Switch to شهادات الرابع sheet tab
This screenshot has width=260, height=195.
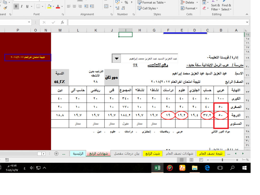pyautogui.click(x=99, y=154)
